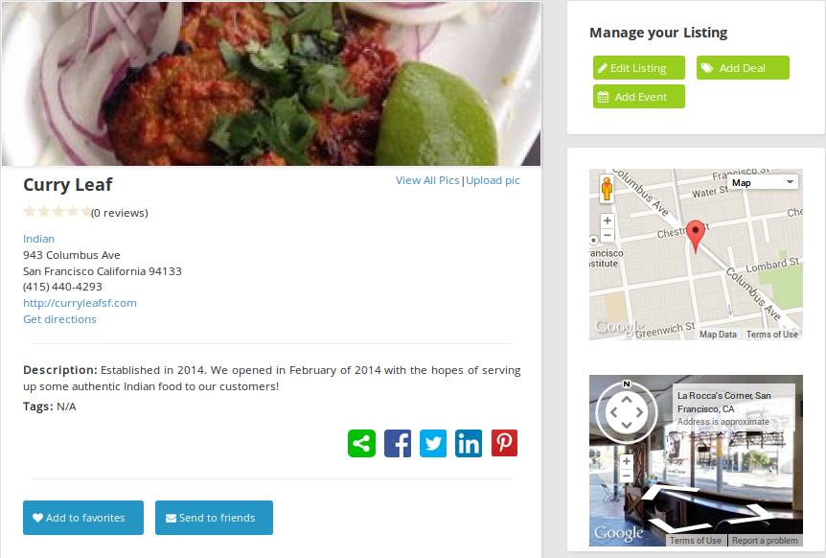Open the Map type dropdown
Viewport: 826px width, 558px height.
click(762, 182)
